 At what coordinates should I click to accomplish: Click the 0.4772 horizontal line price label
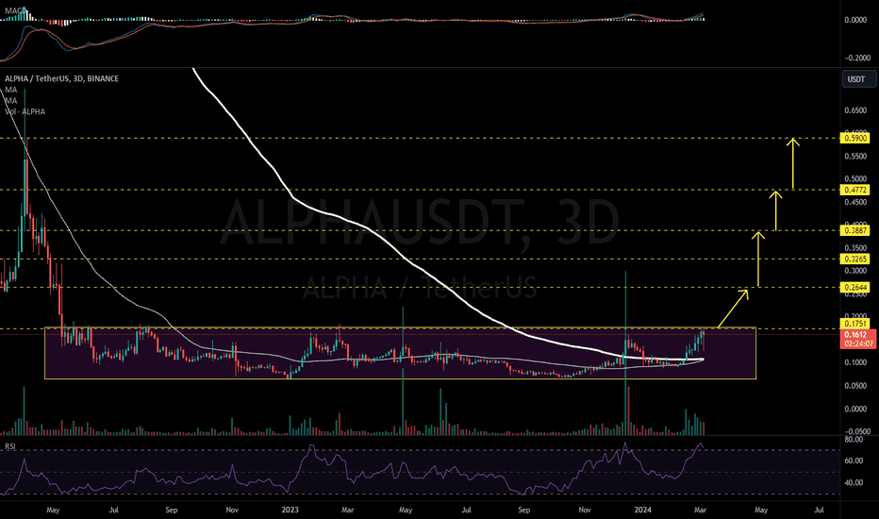click(x=854, y=191)
